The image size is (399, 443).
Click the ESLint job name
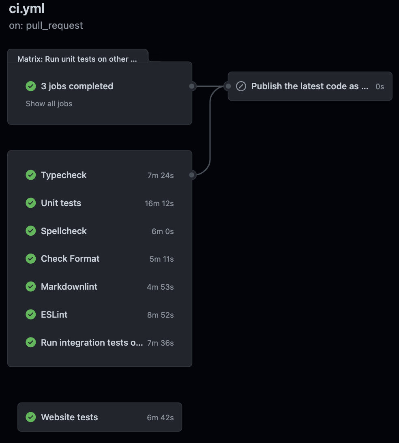click(x=54, y=314)
